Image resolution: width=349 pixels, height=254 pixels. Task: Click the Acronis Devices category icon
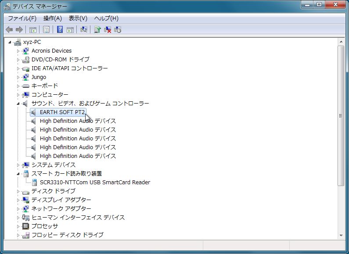pyautogui.click(x=26, y=51)
